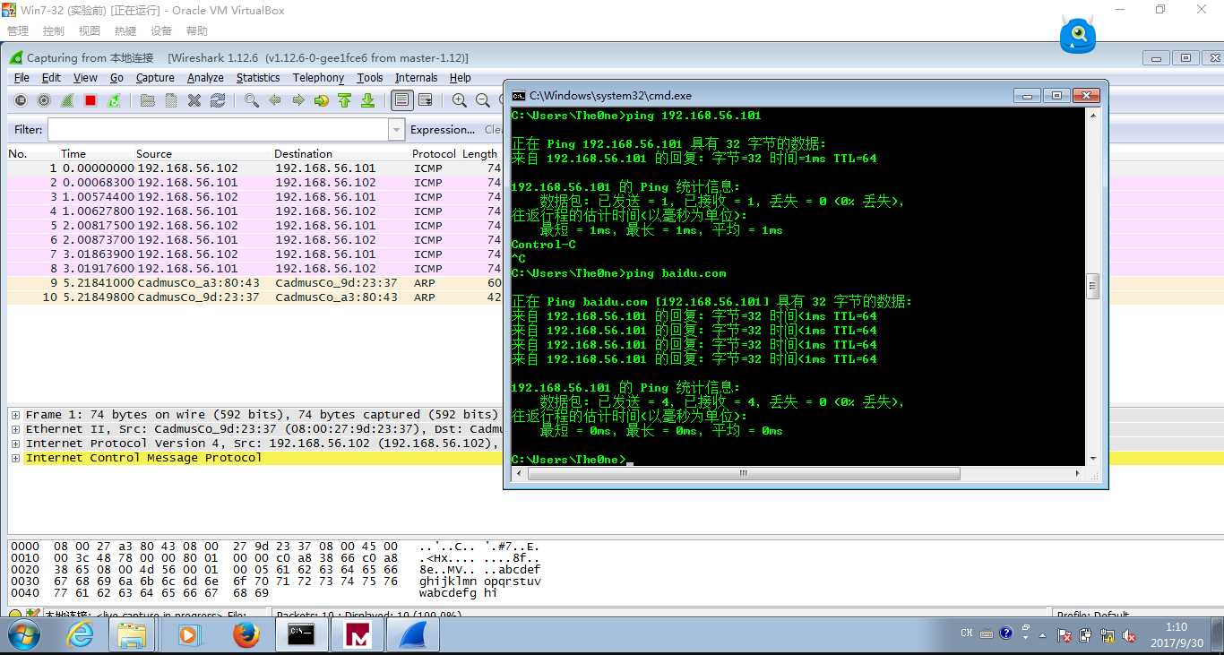Screen dimensions: 1224x655
Task: Open the Edit menu
Action: point(52,78)
